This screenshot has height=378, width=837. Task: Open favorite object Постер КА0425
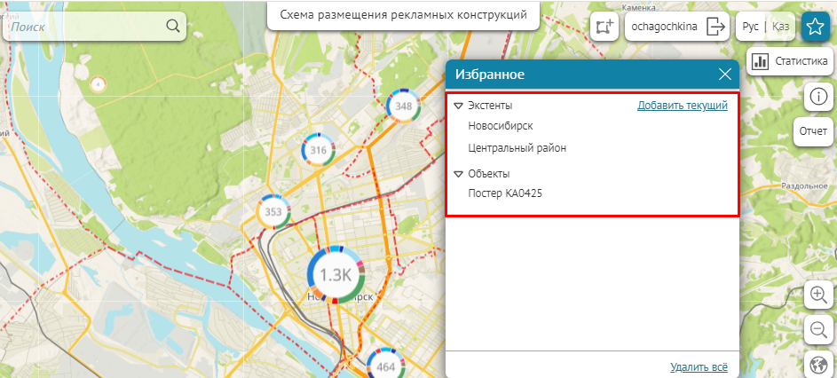[505, 193]
